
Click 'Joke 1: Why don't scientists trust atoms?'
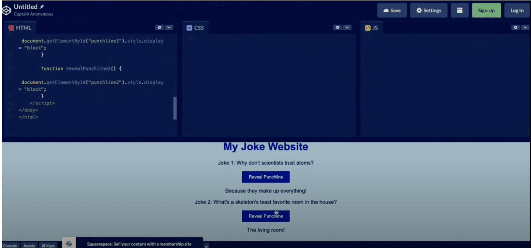tap(265, 163)
